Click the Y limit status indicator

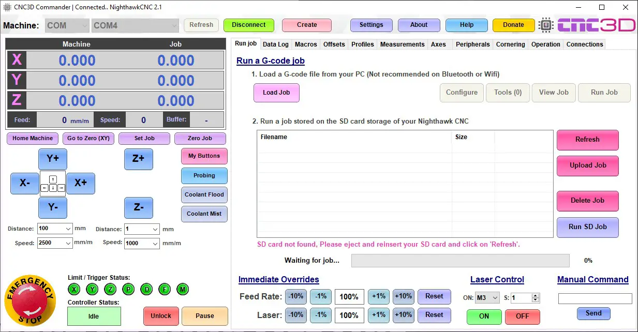coord(92,289)
